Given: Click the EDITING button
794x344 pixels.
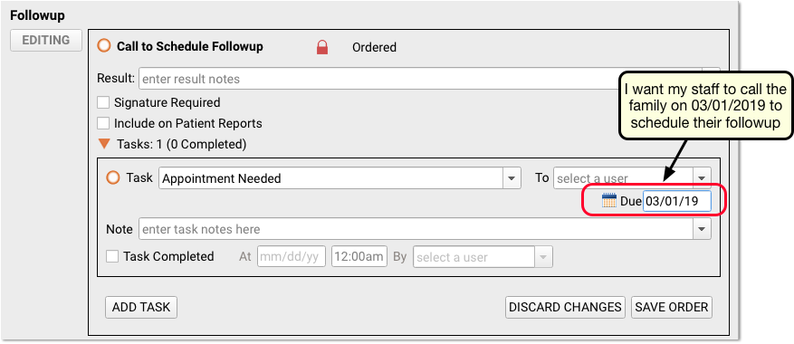Looking at the screenshot, I should 46,40.
